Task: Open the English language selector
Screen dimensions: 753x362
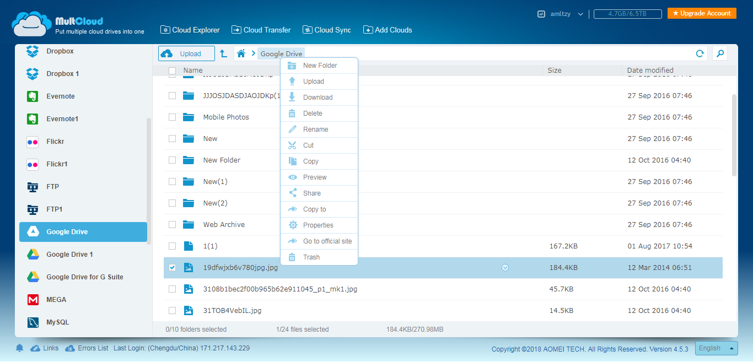Action: (x=716, y=348)
